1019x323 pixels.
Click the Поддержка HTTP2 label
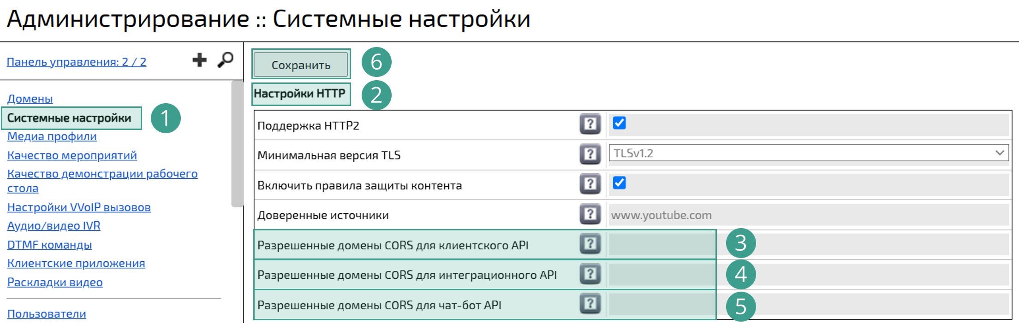[308, 126]
